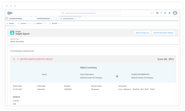This screenshot has height=111, width=185.
Task: Click the navigation app name placeholder
Action: point(16,18)
